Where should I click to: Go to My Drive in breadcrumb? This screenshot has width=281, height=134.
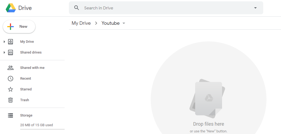coord(81,23)
